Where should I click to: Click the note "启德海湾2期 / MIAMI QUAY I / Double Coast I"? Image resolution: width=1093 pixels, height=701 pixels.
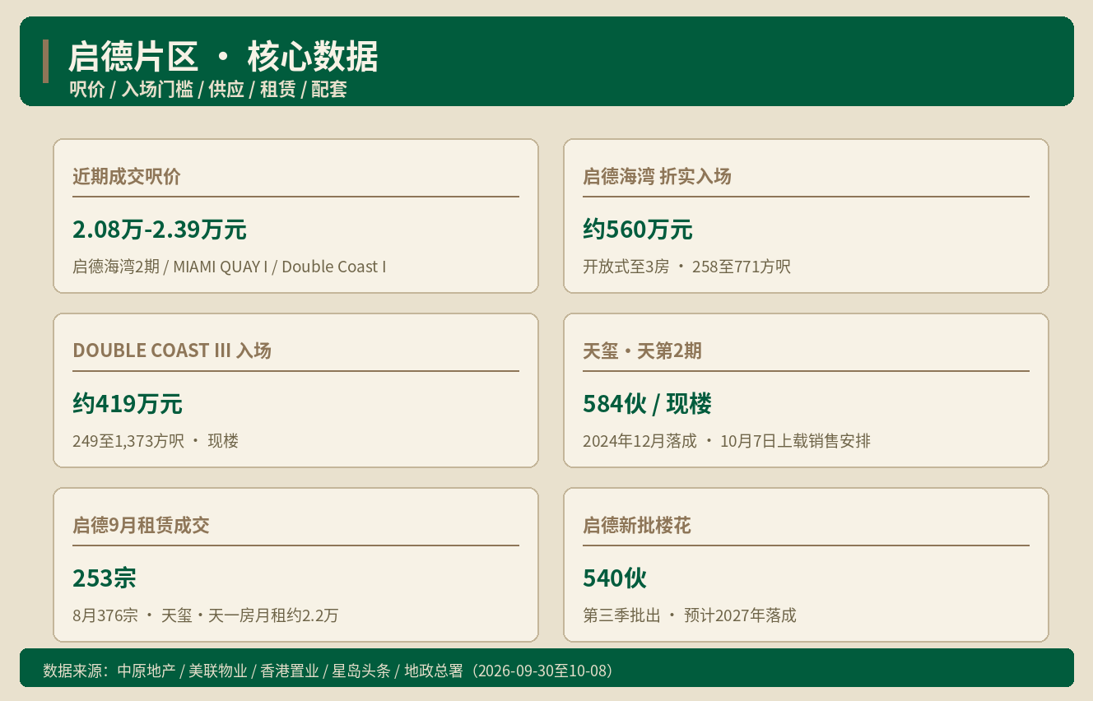(229, 267)
